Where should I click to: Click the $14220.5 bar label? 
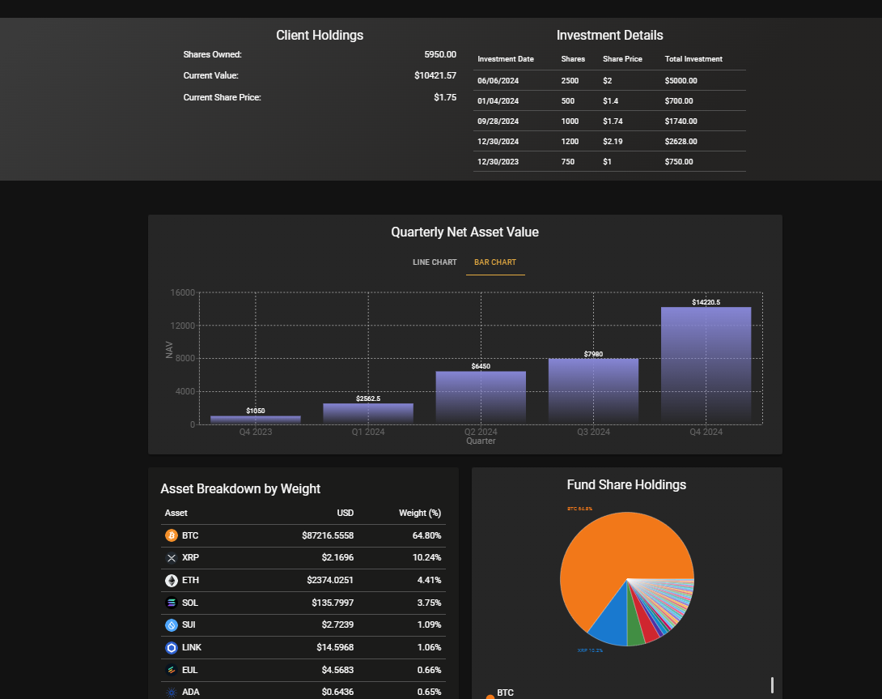pyautogui.click(x=706, y=302)
